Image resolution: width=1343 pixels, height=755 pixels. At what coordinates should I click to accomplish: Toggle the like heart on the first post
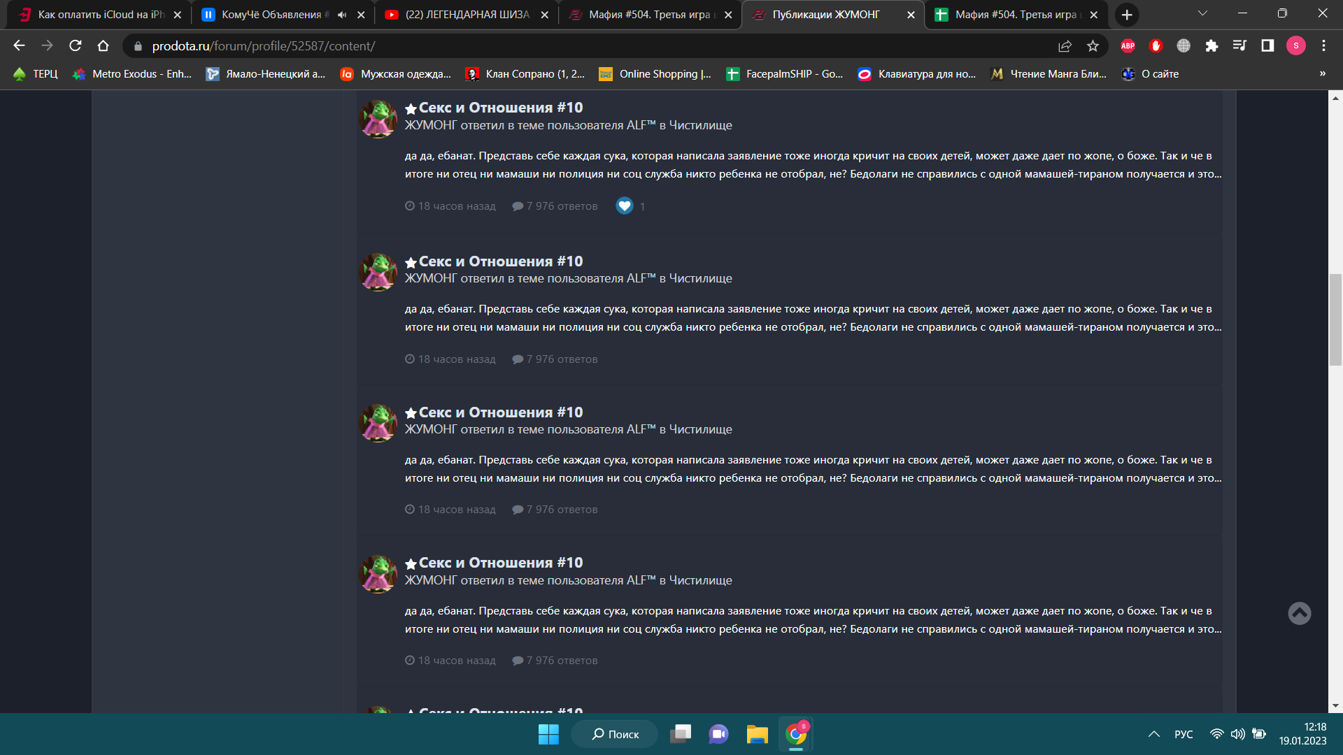(x=624, y=206)
